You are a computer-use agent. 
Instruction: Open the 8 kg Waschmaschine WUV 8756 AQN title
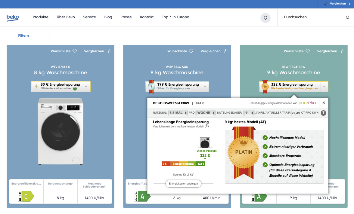[177, 73]
